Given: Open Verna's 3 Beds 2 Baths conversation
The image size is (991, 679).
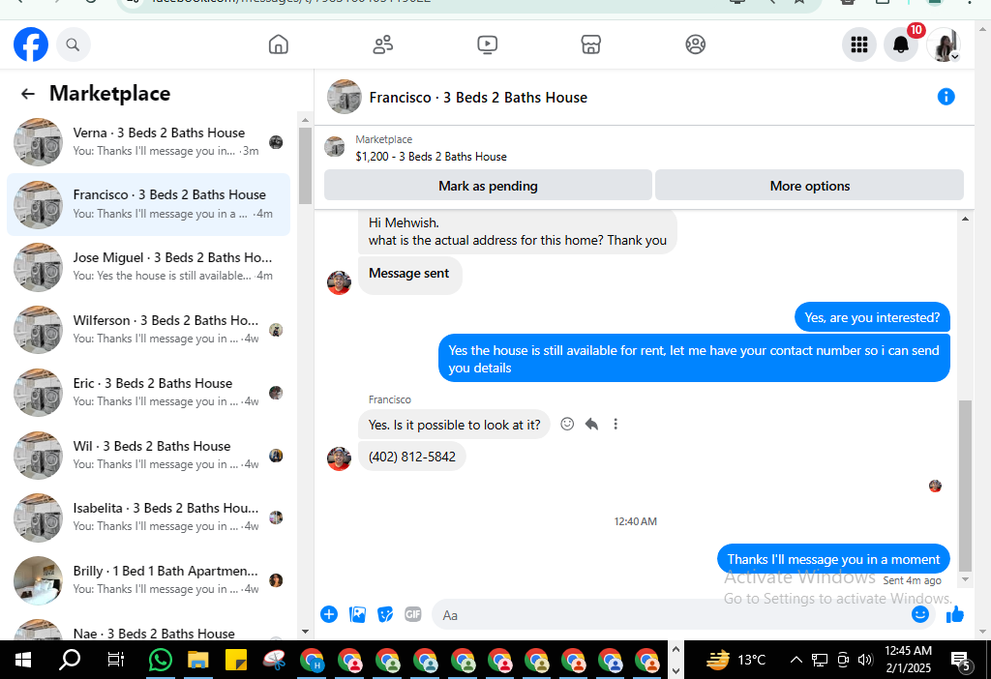Looking at the screenshot, I should 148,142.
